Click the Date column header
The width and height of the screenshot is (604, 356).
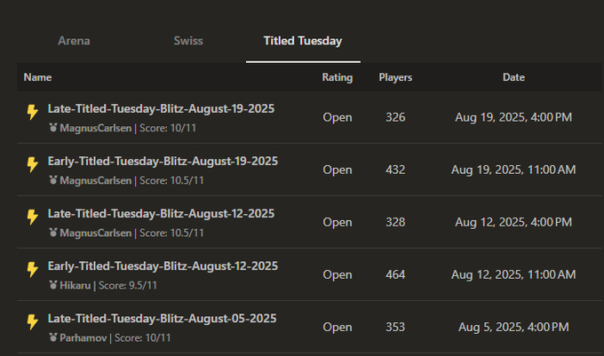pos(513,77)
